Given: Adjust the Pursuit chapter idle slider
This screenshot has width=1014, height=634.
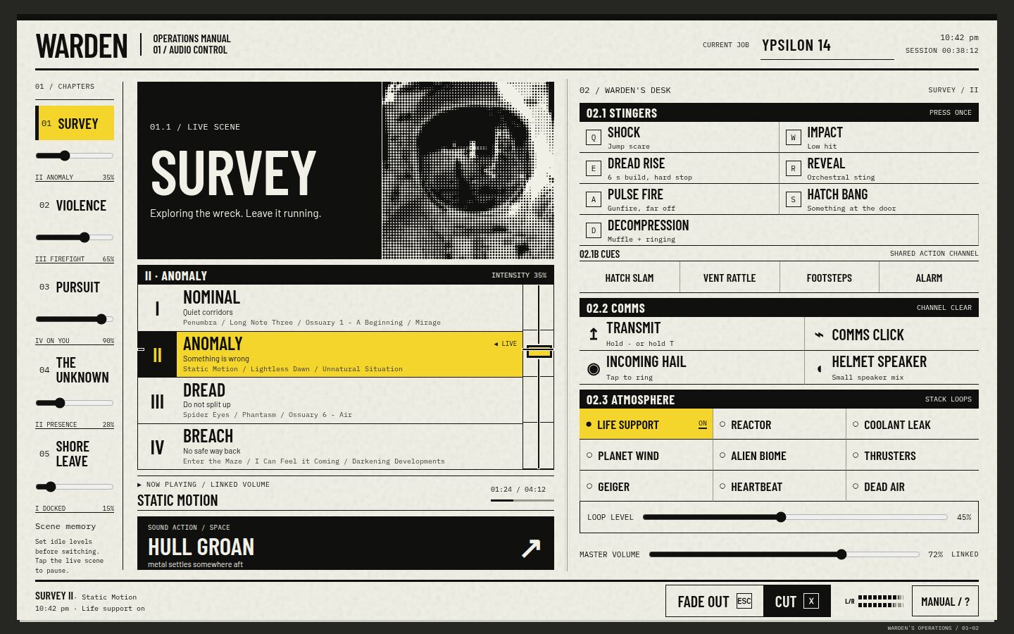Looking at the screenshot, I should tap(75, 319).
